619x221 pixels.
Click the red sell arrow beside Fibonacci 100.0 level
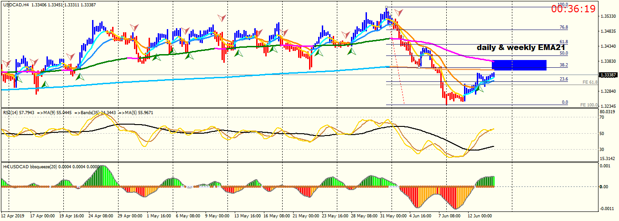399,12
